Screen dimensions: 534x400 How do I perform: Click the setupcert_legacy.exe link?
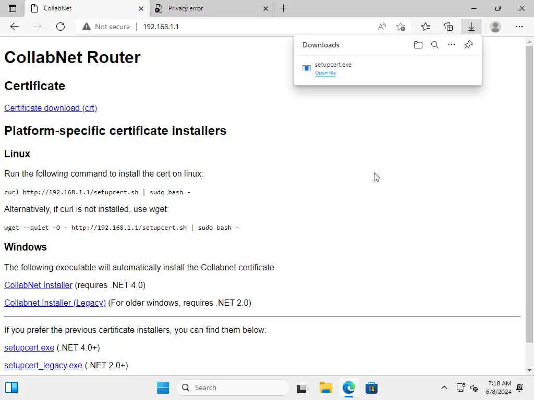coord(43,365)
